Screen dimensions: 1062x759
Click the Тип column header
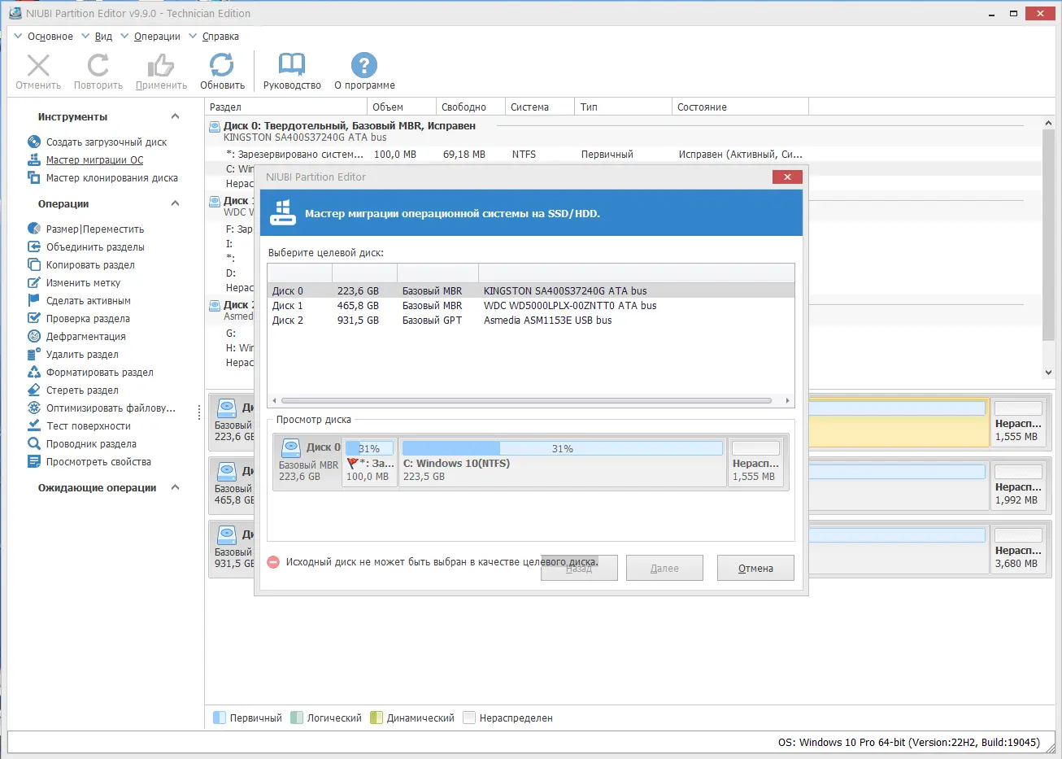pos(624,107)
